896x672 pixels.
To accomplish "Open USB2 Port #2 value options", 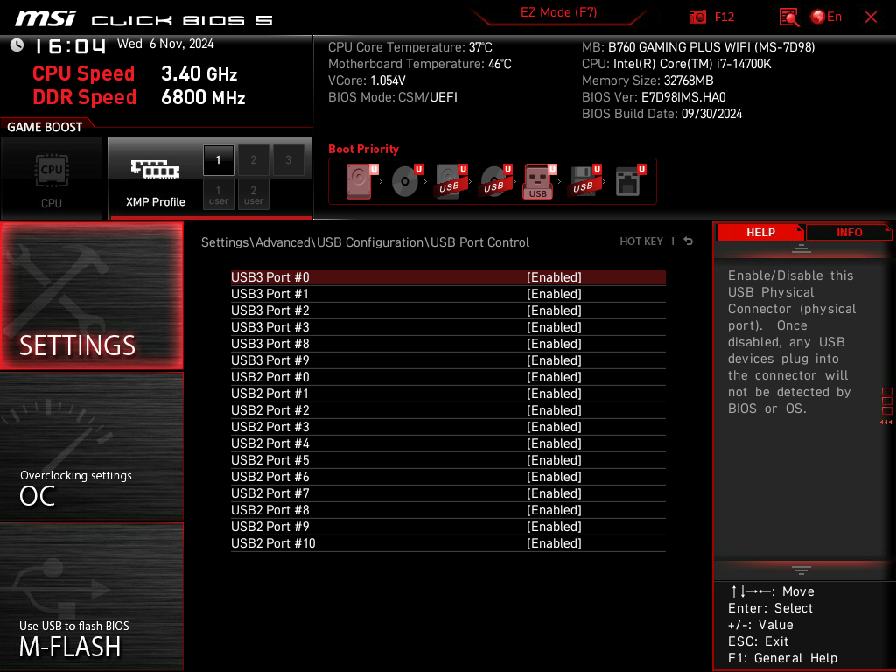I will click(554, 409).
